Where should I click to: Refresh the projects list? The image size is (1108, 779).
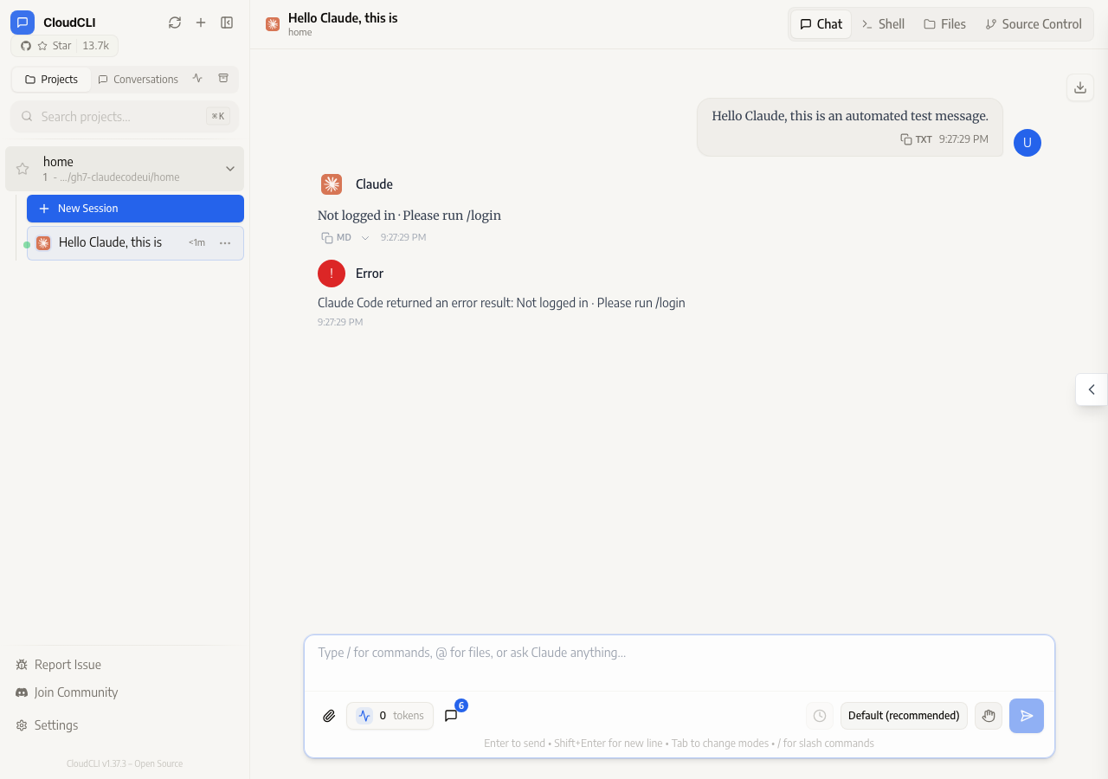pos(175,23)
